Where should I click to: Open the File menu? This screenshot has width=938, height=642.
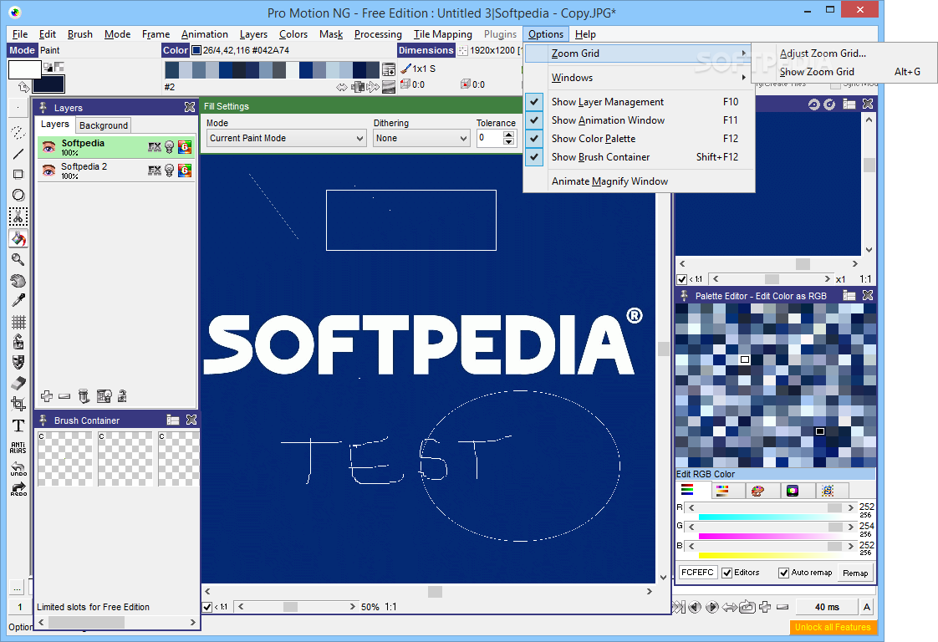pos(20,34)
